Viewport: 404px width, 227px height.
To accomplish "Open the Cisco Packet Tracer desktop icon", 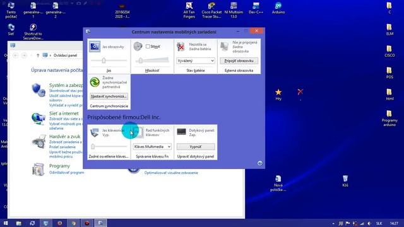I will click(x=211, y=10).
